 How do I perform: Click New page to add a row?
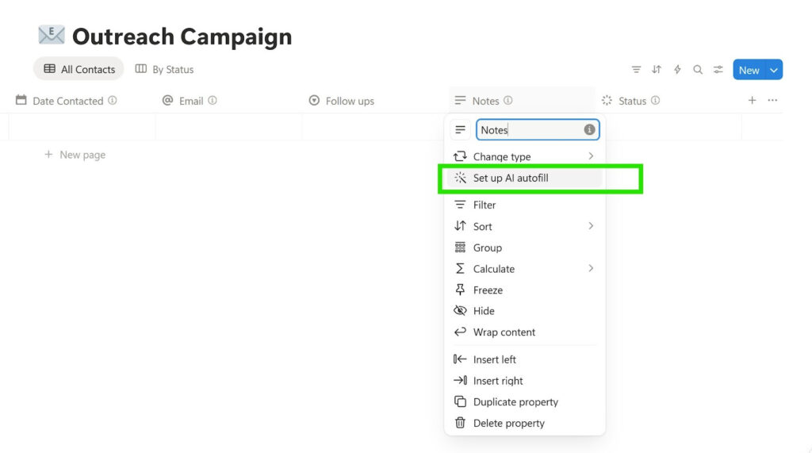click(75, 155)
